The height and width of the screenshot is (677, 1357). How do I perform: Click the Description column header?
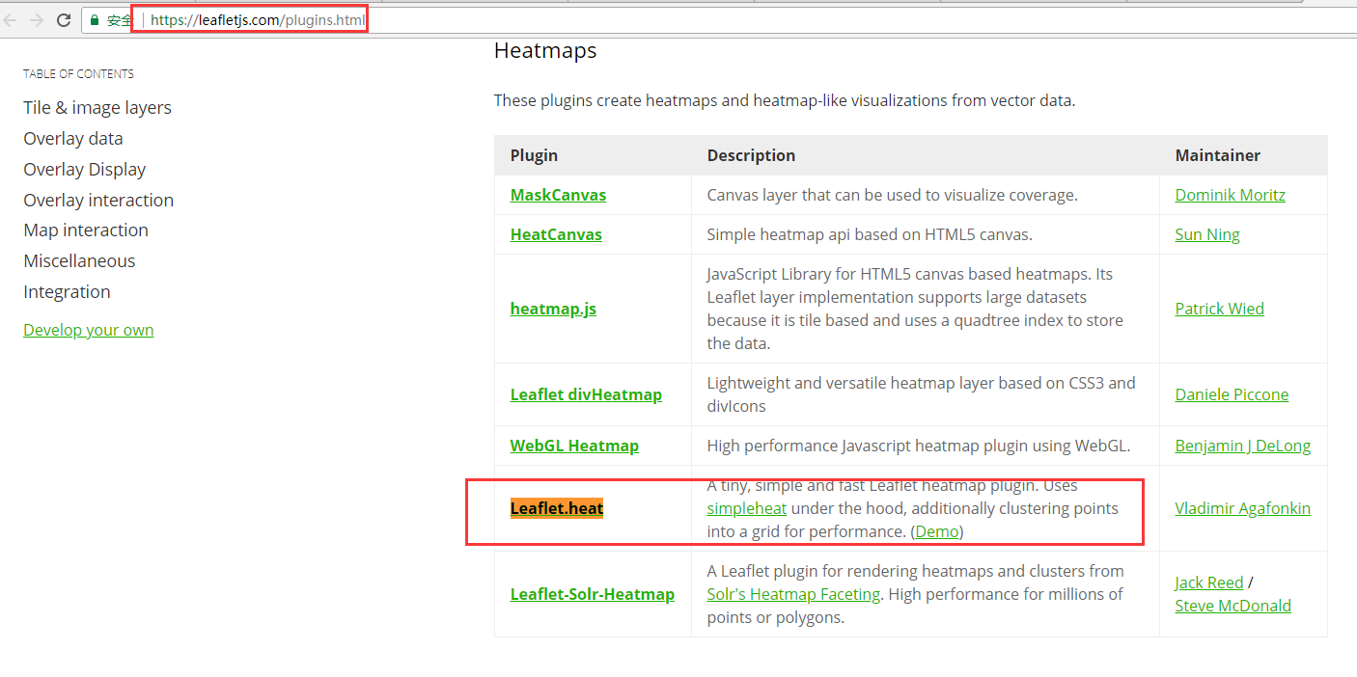[751, 155]
